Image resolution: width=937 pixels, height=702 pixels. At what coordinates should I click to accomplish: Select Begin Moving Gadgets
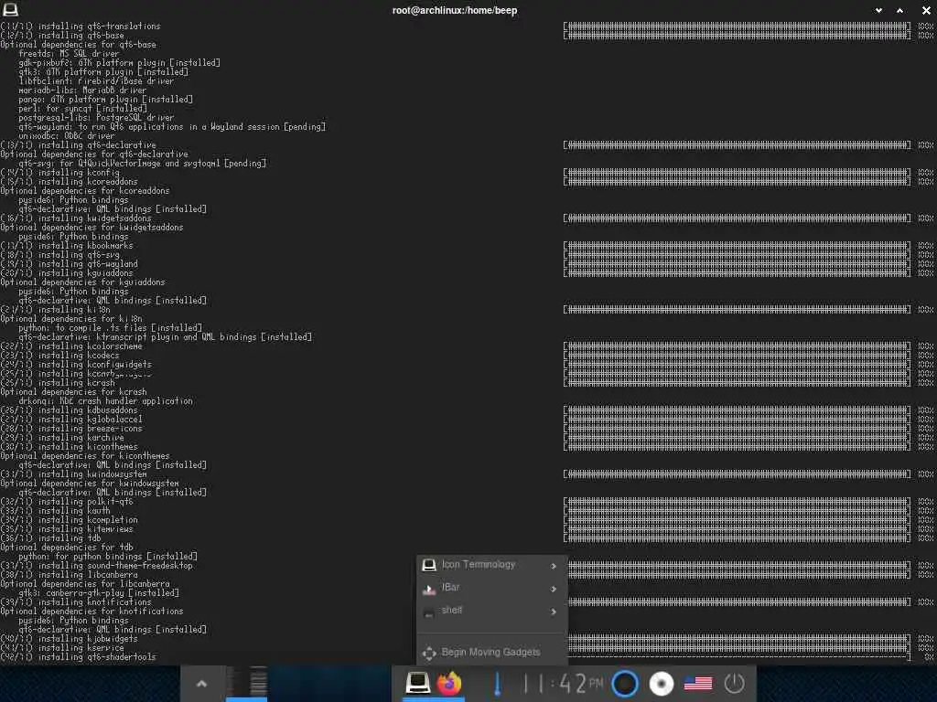[x=490, y=653]
